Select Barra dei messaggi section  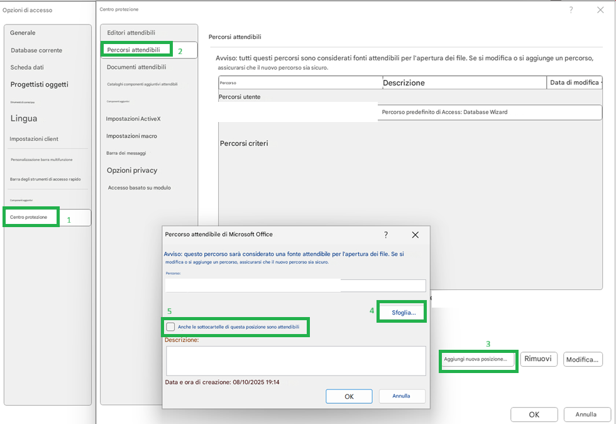click(x=126, y=153)
